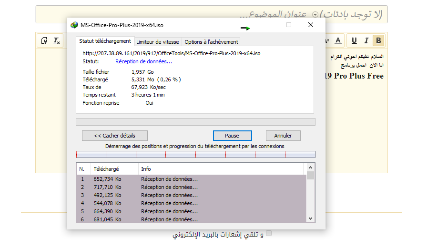Click scrollbar down arrow in connections list
The width and height of the screenshot is (437, 247).
[x=310, y=218]
